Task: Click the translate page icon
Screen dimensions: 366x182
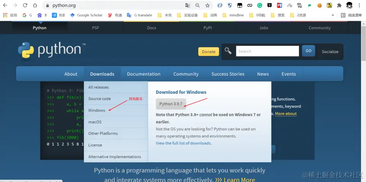Action: pos(188,5)
